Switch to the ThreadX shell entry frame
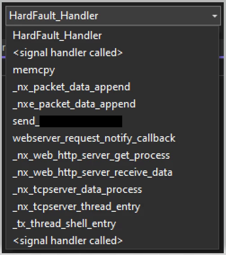Image resolution: width=226 pixels, height=255 pixels. [x=113, y=224]
